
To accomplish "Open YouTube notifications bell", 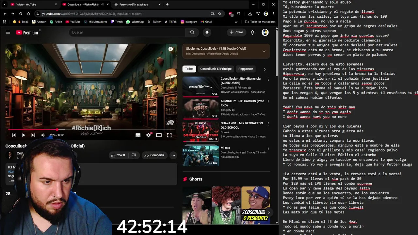I will [x=252, y=32].
